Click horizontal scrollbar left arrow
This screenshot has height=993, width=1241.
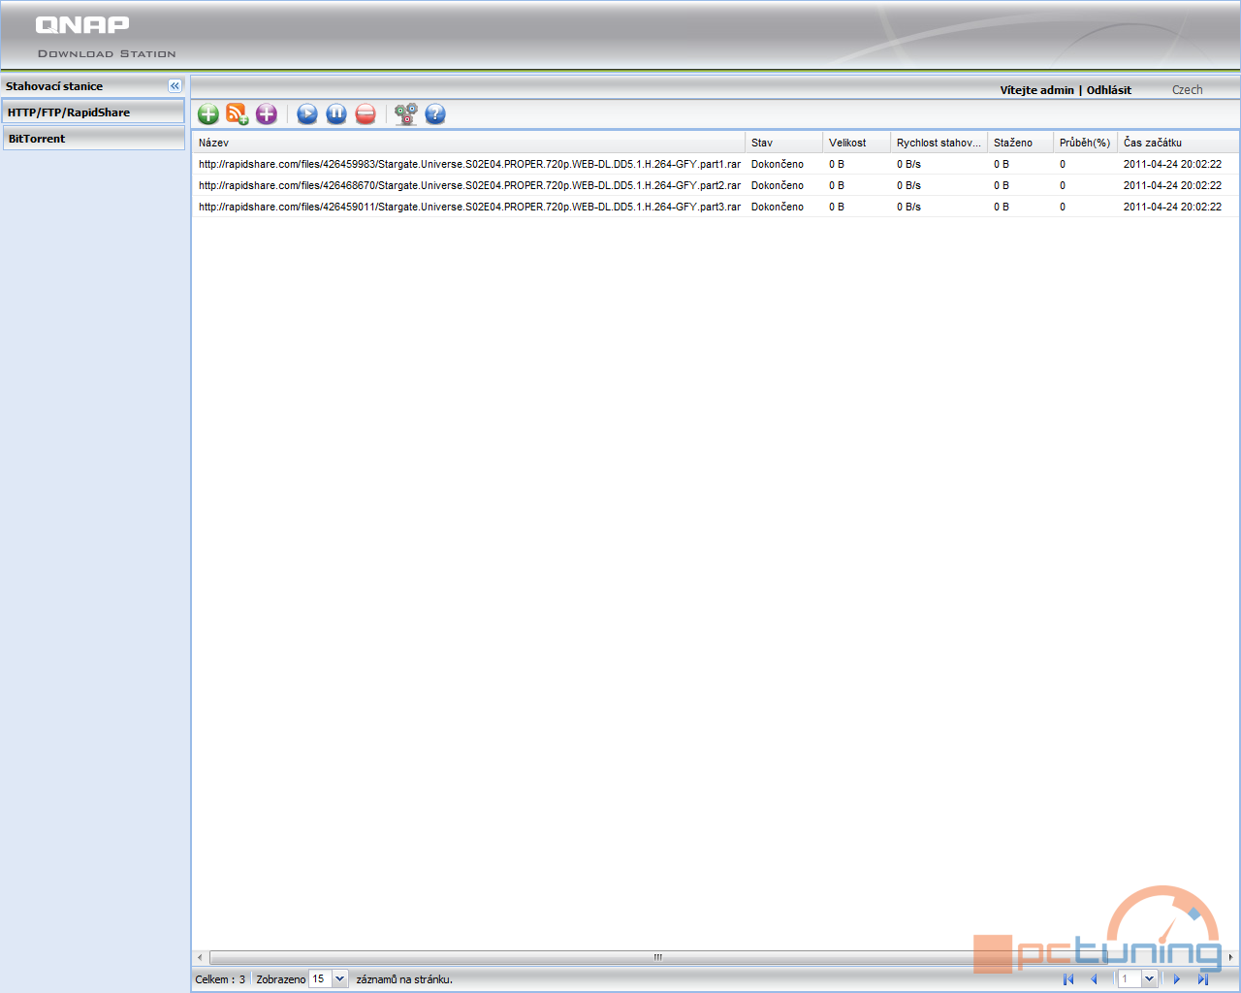pyautogui.click(x=201, y=957)
